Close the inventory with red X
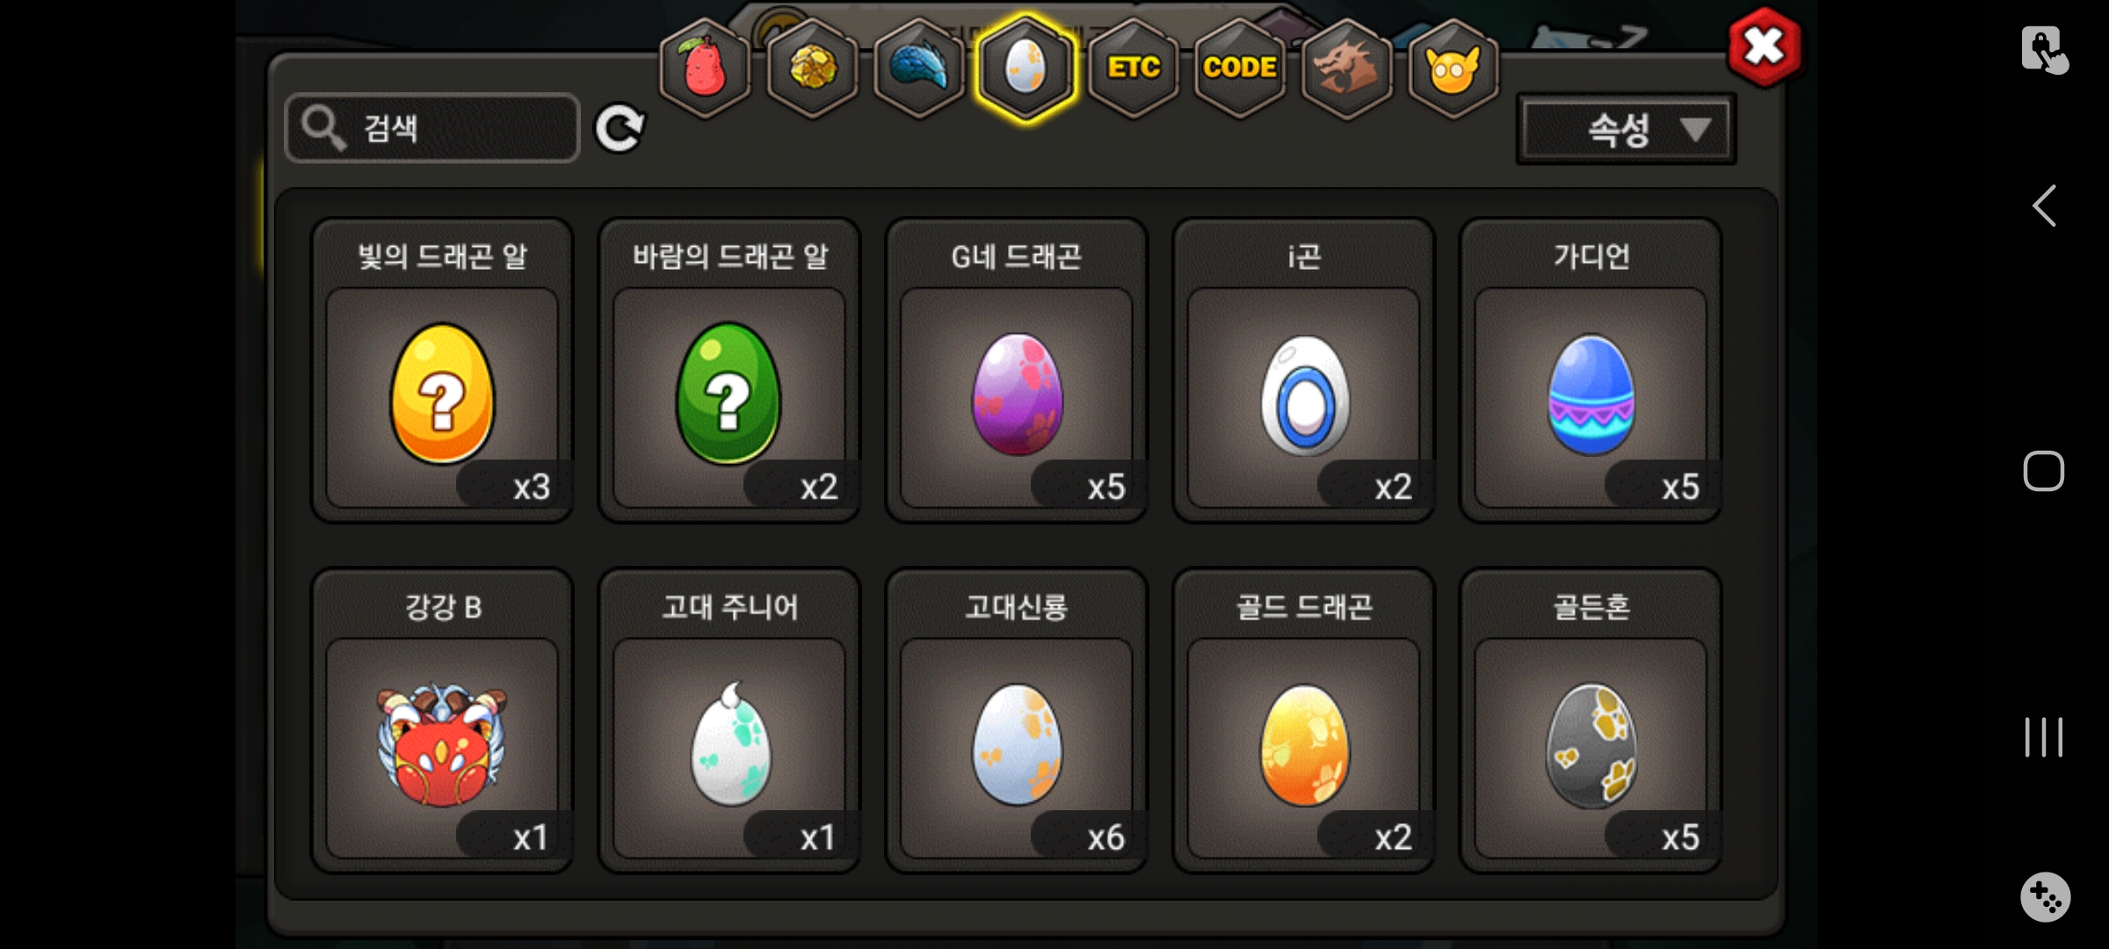This screenshot has height=949, width=2109. [1764, 47]
